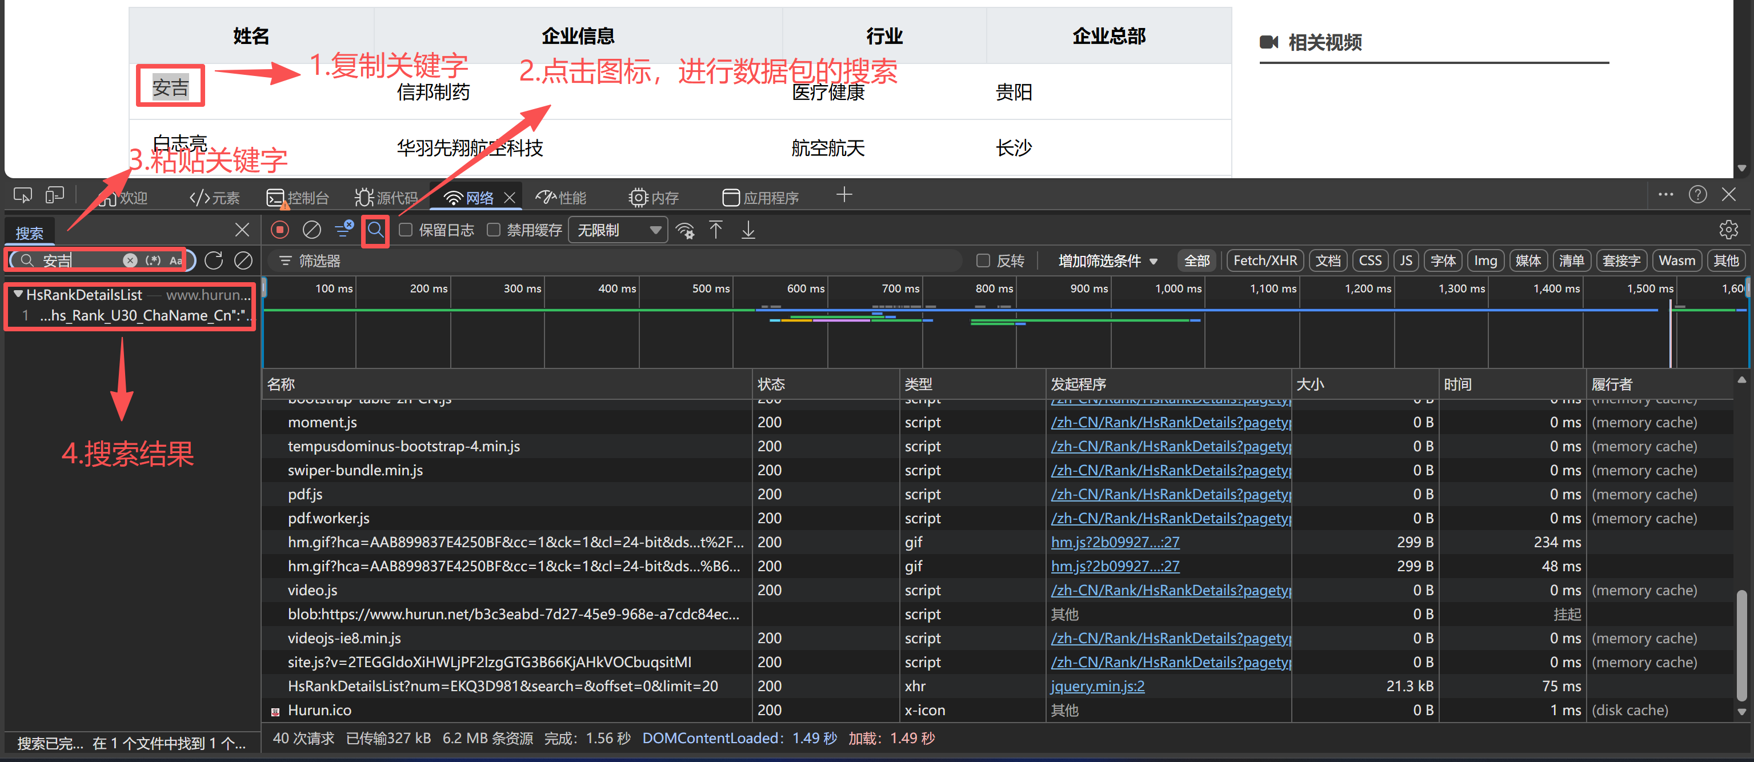Enable the 禁用缓存 checkbox

[x=494, y=230]
